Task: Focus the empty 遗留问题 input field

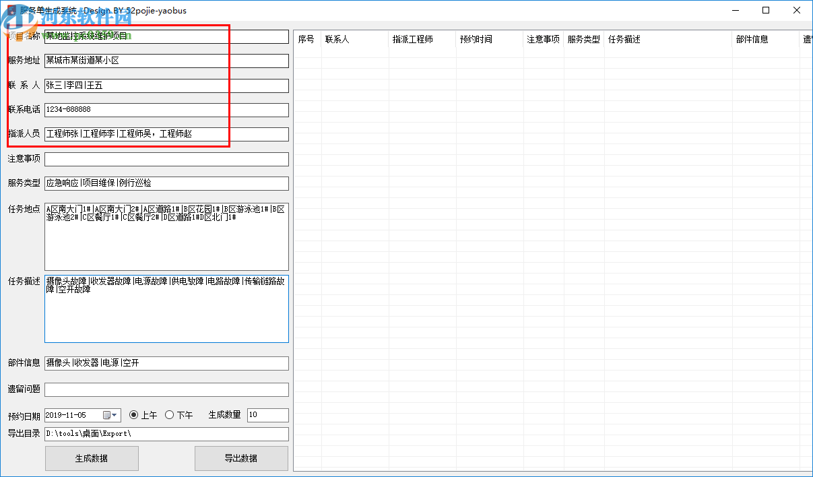Action: (166, 389)
